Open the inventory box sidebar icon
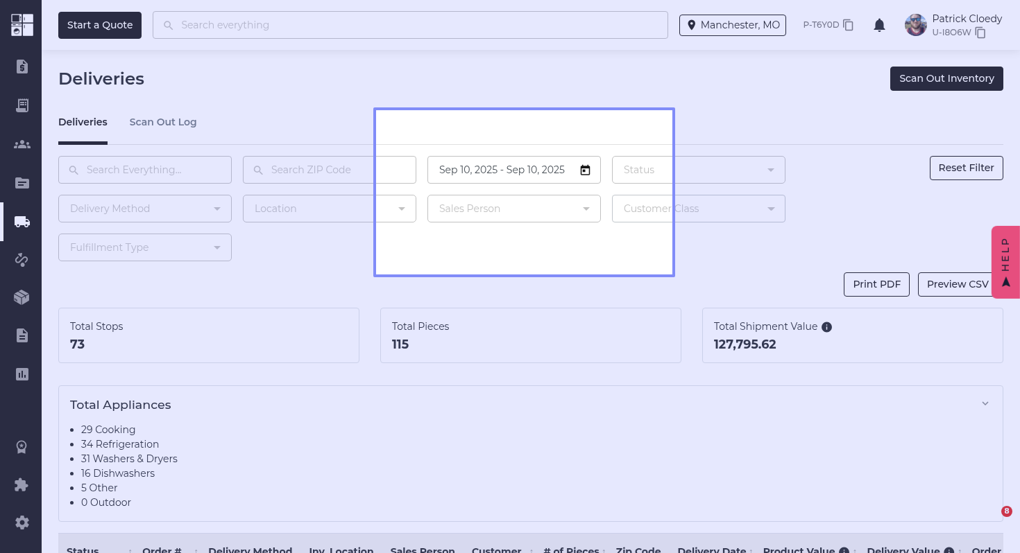This screenshot has width=1020, height=553. pyautogui.click(x=22, y=297)
